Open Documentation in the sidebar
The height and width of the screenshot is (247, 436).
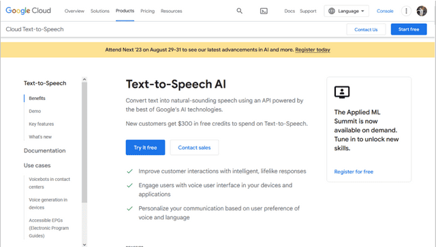[x=45, y=150]
